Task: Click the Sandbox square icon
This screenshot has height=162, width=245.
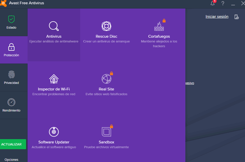Action: coord(106,132)
